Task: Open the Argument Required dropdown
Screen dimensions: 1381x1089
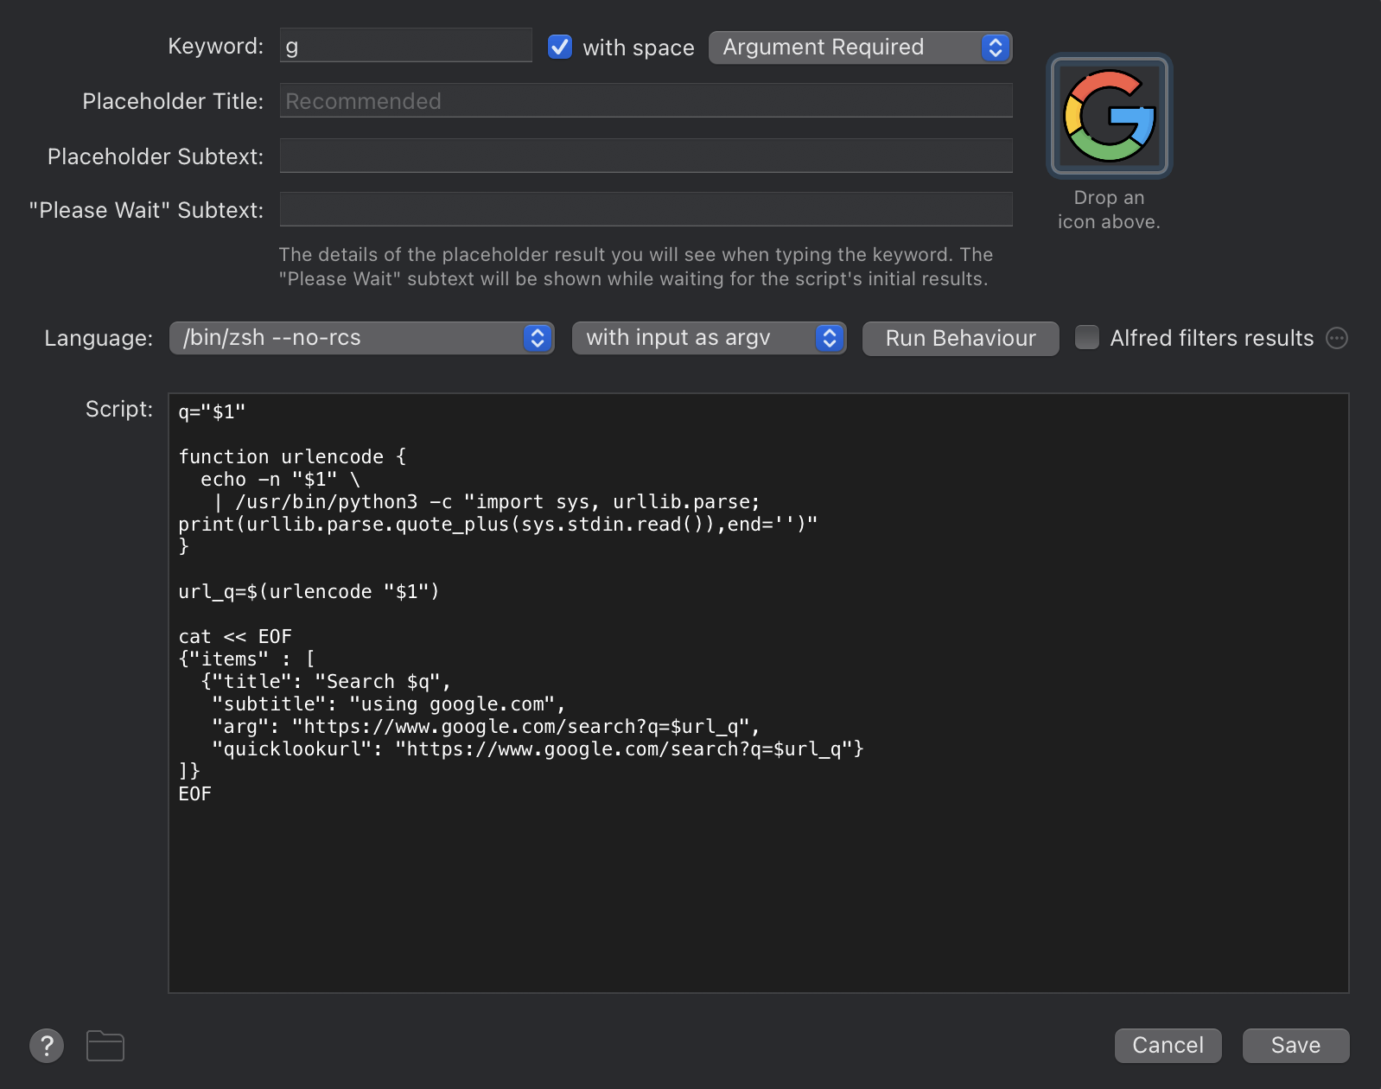Action: pos(860,48)
